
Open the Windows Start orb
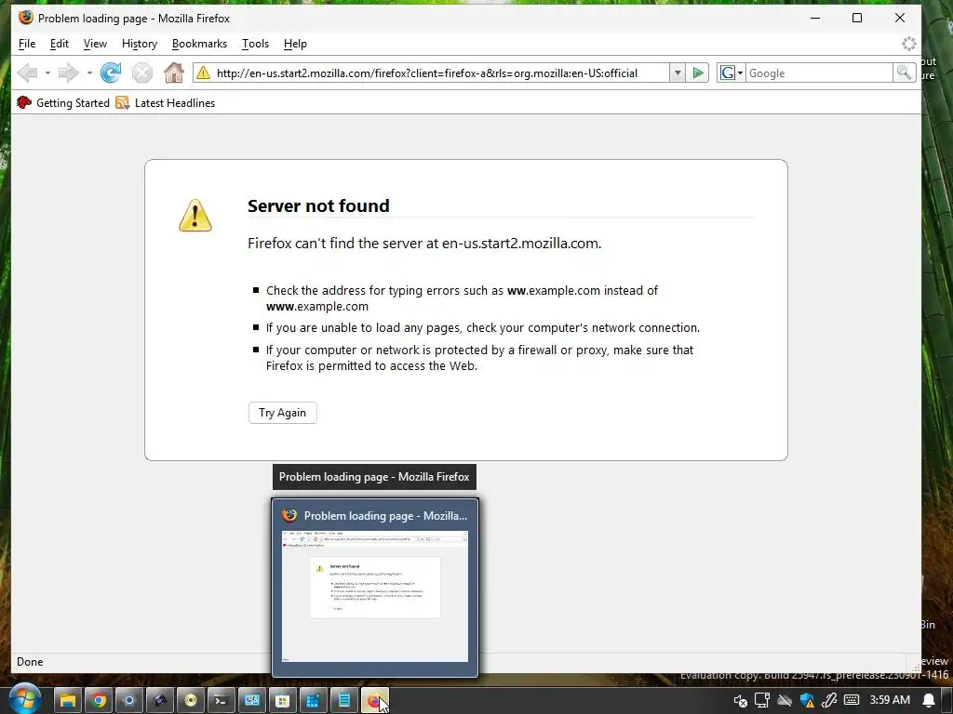[x=24, y=699]
